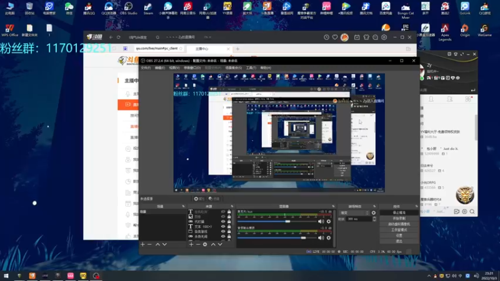Open the search icon in the Douyu title bar
This screenshot has height=281, width=500.
(x=157, y=37)
